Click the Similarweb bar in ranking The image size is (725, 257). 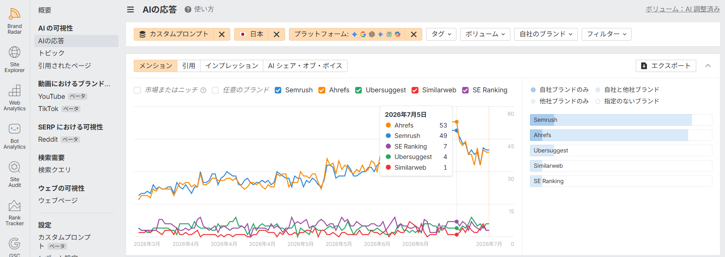tap(621, 166)
